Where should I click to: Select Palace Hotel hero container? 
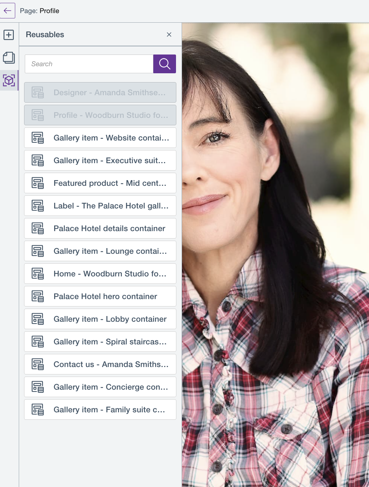point(100,296)
